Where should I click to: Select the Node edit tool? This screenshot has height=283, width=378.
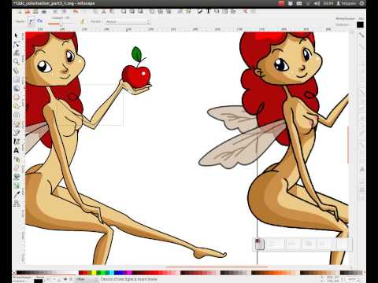[17, 44]
